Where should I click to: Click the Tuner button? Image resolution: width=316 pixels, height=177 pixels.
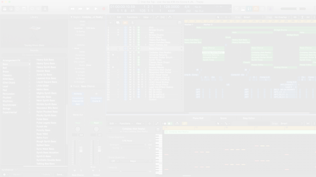point(243,9)
